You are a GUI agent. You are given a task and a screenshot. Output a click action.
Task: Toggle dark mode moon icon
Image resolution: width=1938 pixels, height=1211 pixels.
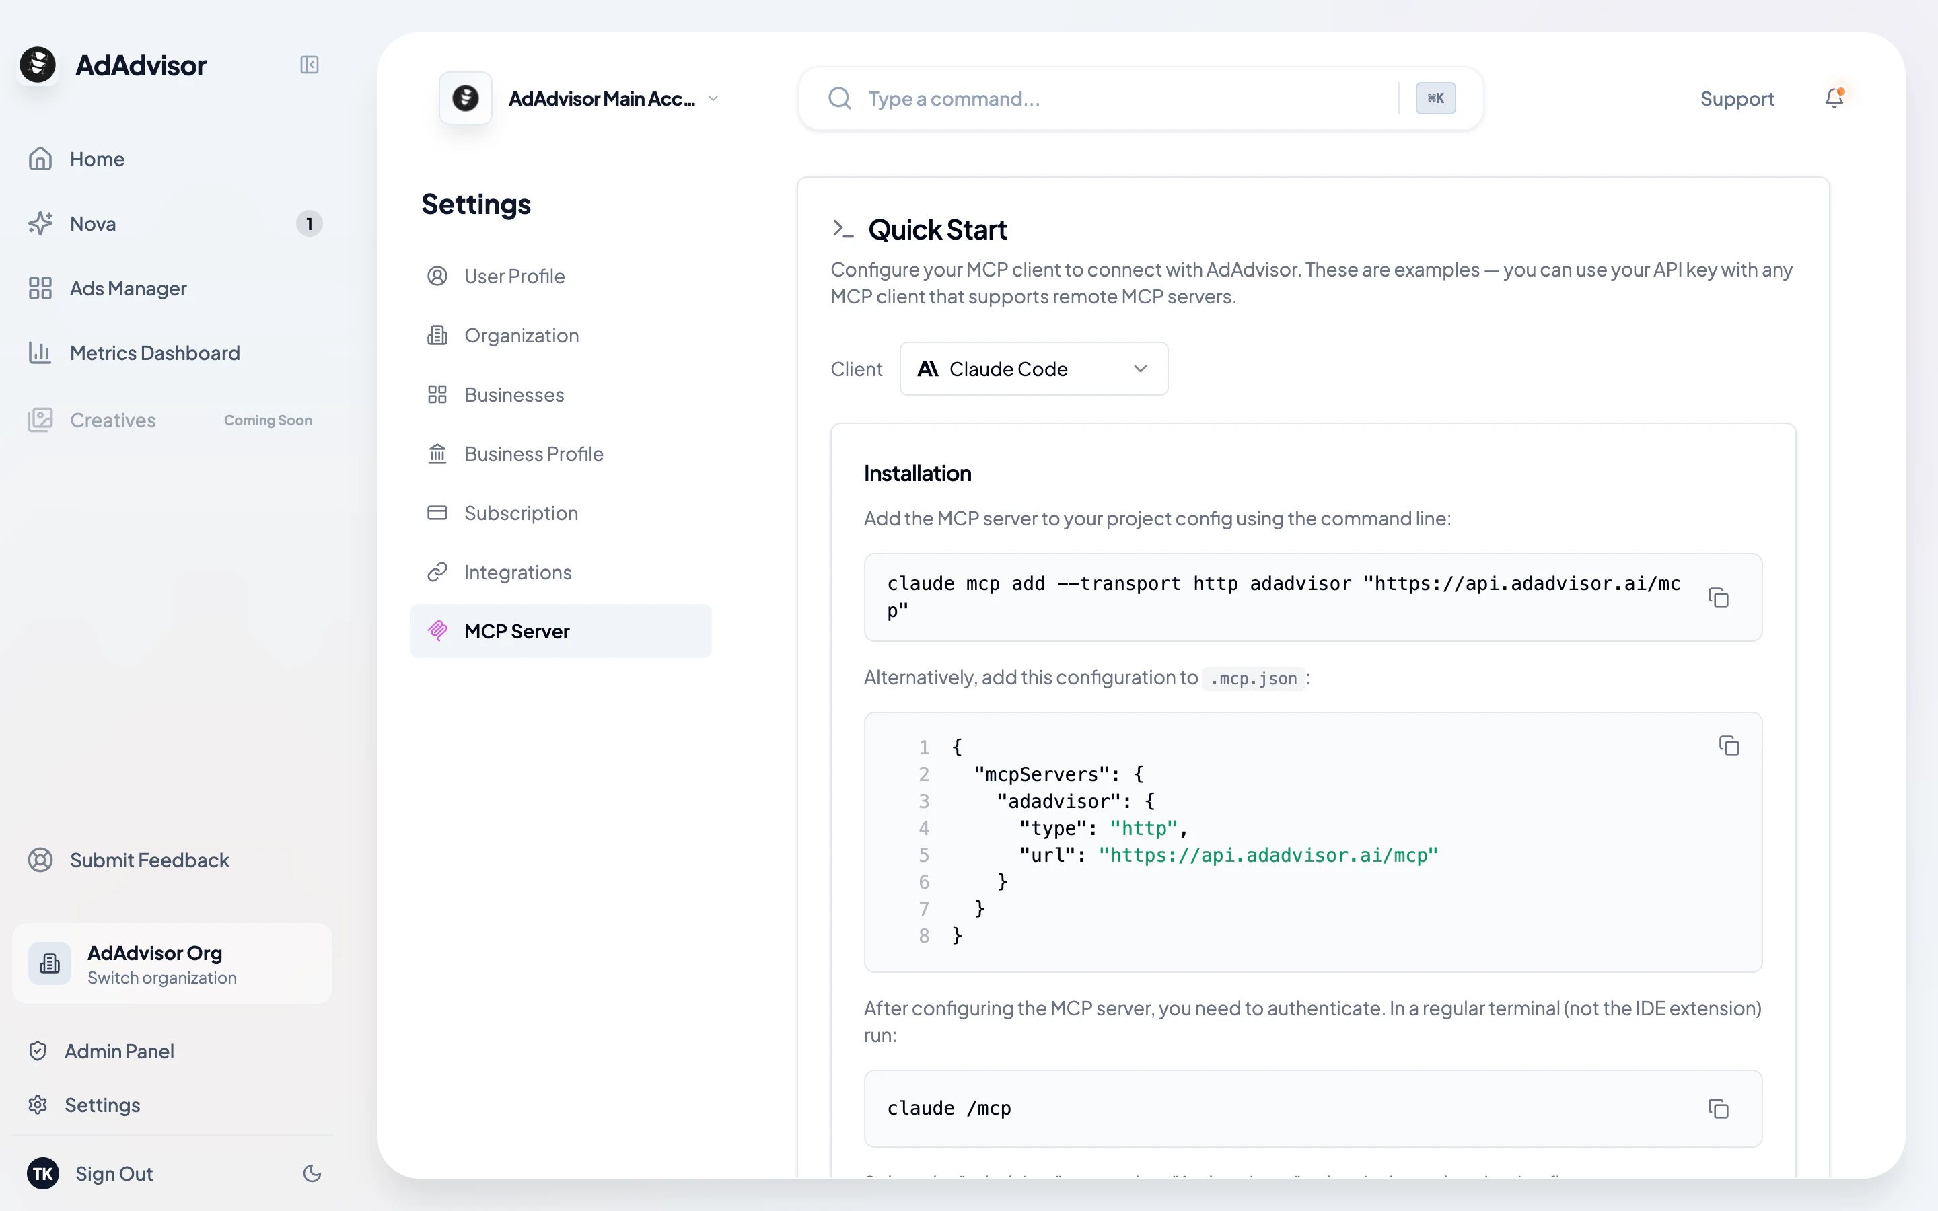(312, 1173)
